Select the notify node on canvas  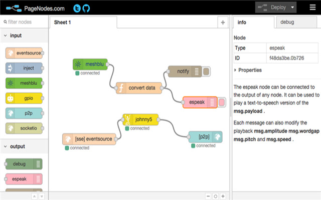coord(185,71)
